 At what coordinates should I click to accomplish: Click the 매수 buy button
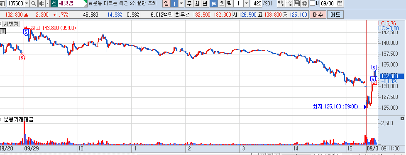318,15
